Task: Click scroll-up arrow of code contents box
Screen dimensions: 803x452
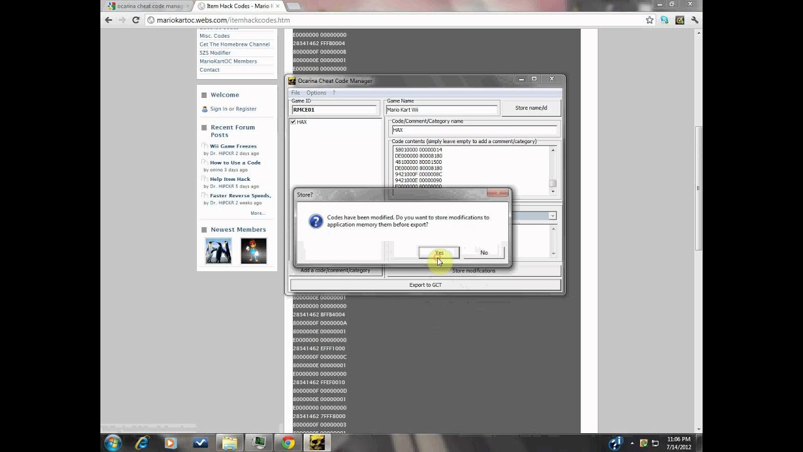Action: [553, 150]
